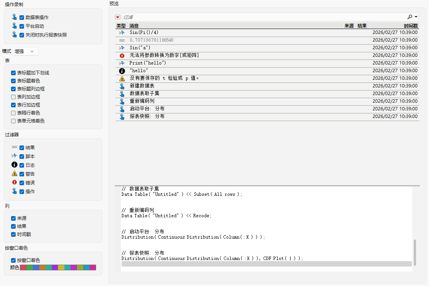Click the red triangle filter menu icon

[x=118, y=17]
